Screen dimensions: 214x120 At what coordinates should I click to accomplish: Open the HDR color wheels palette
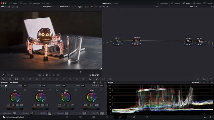pos(23,79)
